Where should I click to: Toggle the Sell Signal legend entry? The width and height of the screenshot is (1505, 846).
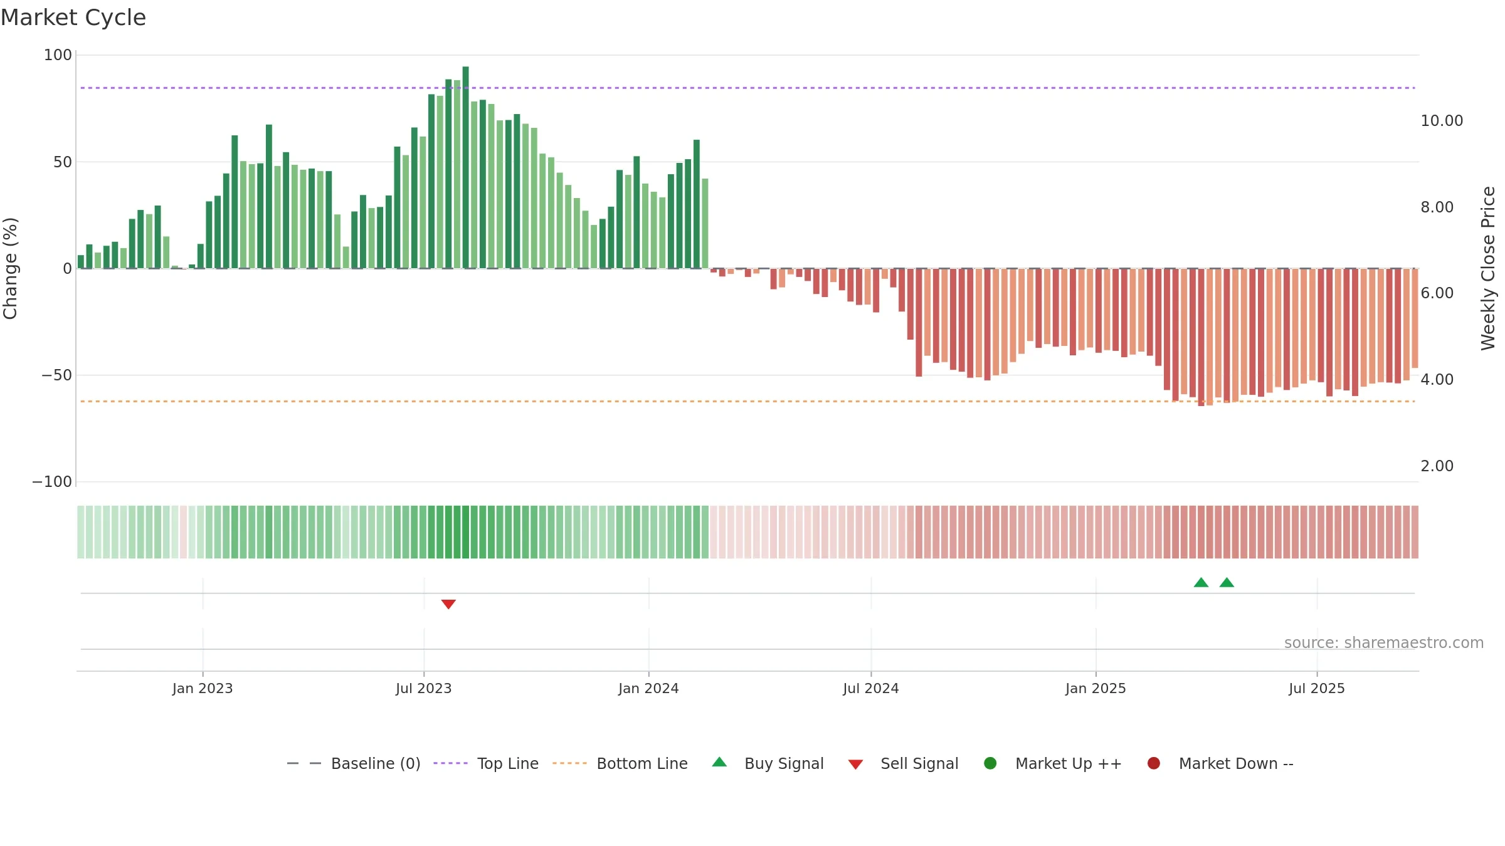click(903, 763)
